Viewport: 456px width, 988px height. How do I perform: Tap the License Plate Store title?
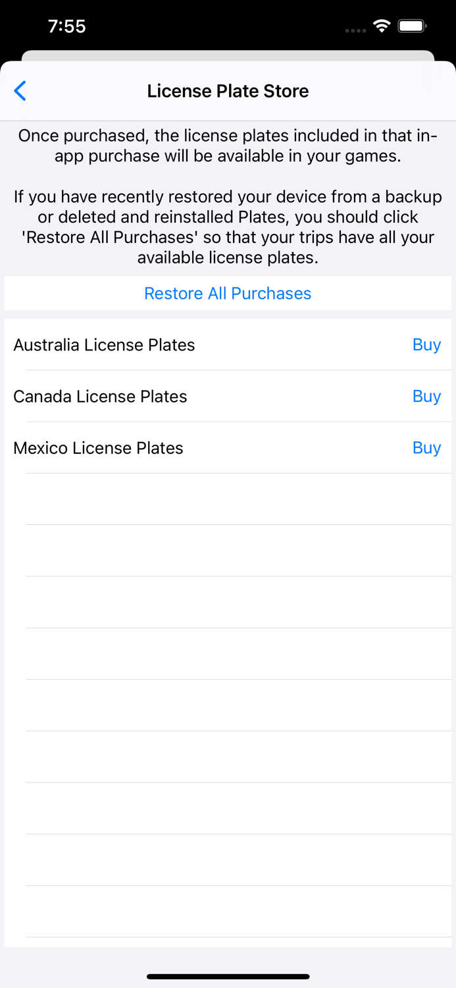(228, 91)
